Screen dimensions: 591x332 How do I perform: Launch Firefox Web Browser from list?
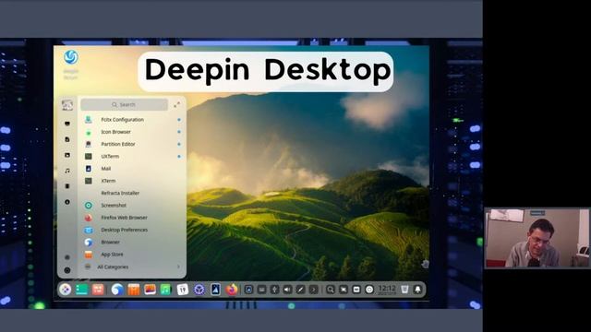pyautogui.click(x=133, y=218)
